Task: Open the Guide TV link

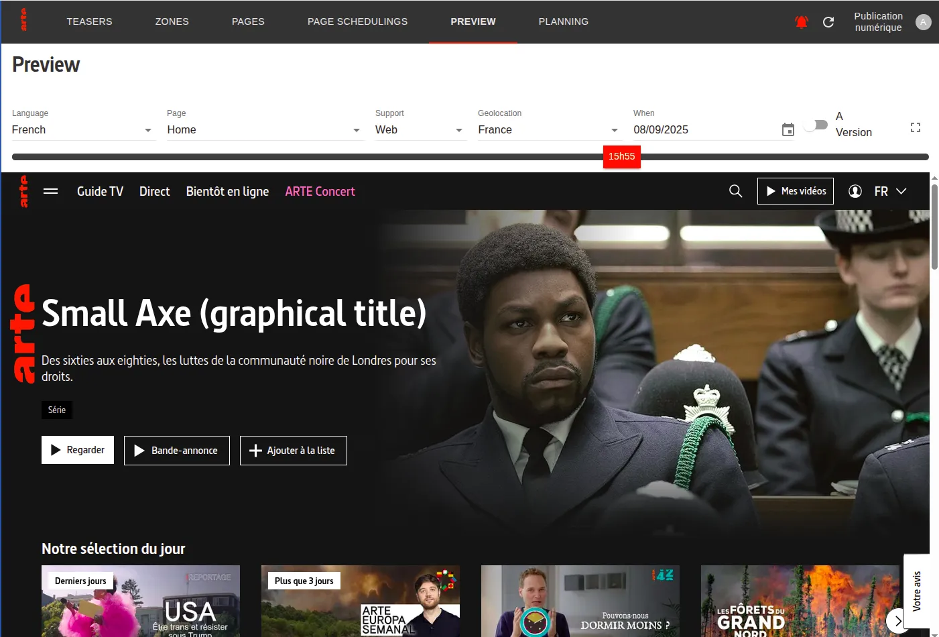Action: pos(100,191)
